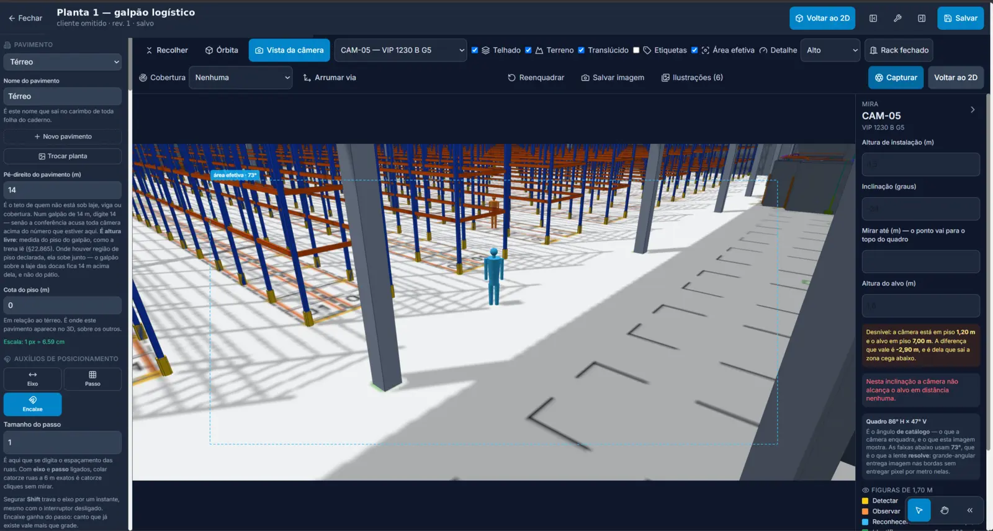The width and height of the screenshot is (993, 531).
Task: Select the pointer cursor tool
Action: coord(919,511)
